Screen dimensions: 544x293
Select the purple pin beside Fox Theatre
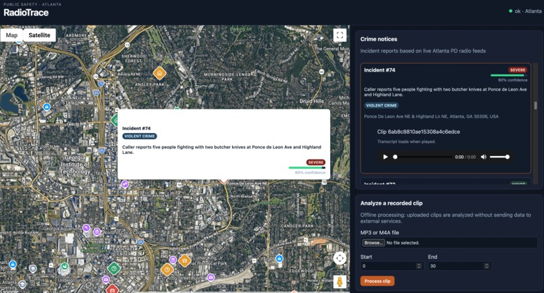[x=125, y=184]
